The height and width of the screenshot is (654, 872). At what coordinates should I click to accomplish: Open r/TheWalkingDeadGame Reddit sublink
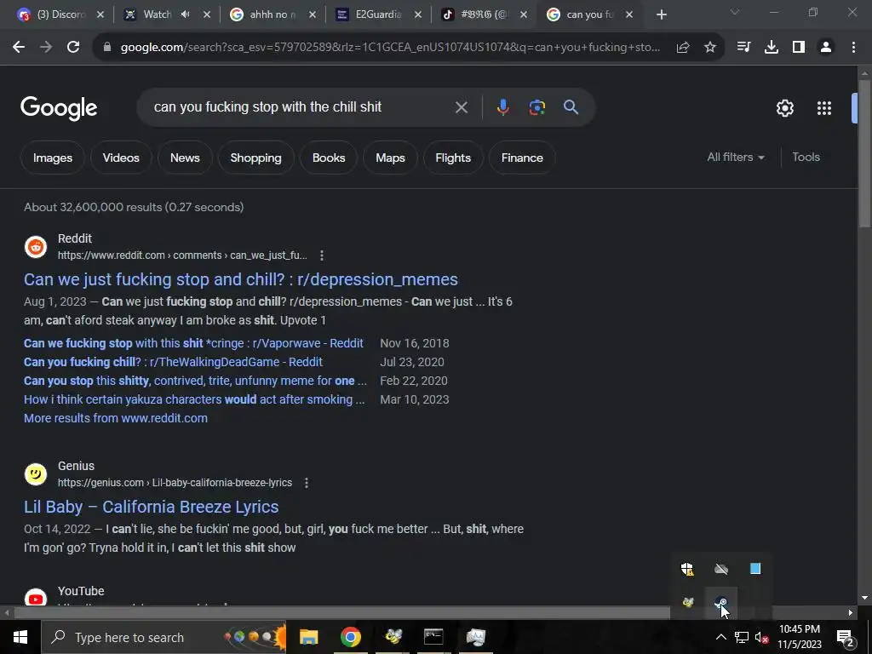point(173,362)
